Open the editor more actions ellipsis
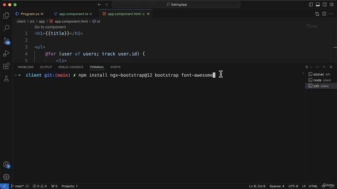Image resolution: width=337 pixels, height=189 pixels. [331, 14]
